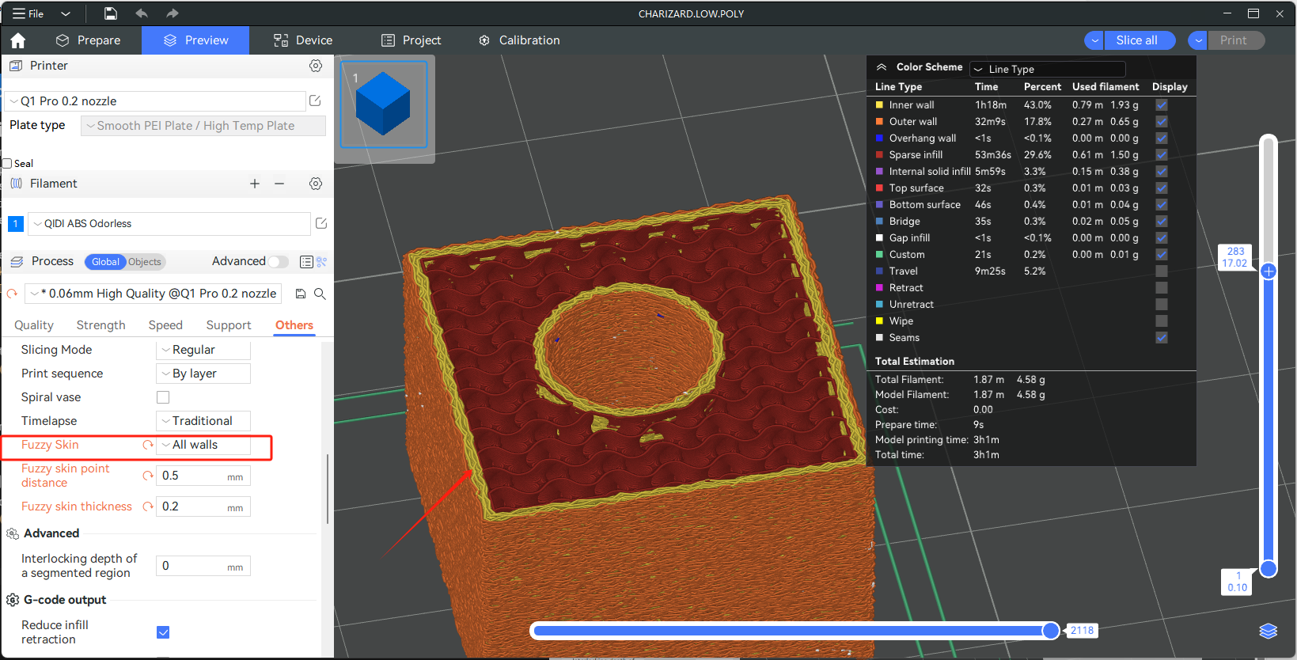Open the Slice all options arrow
1297x660 pixels.
tap(1094, 40)
